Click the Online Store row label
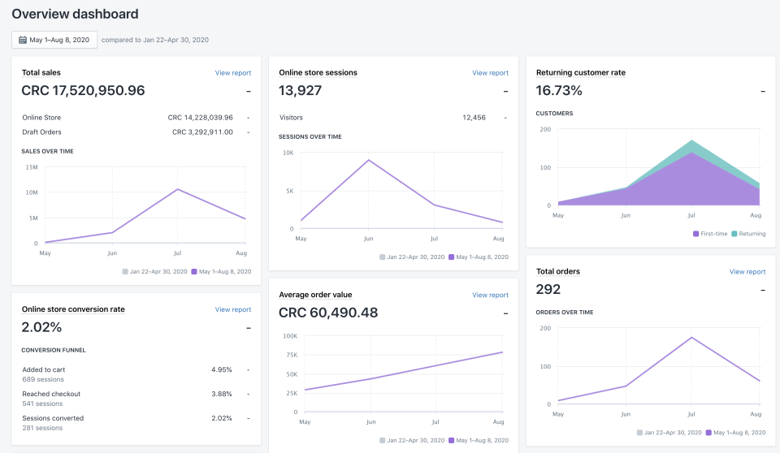 click(x=41, y=118)
